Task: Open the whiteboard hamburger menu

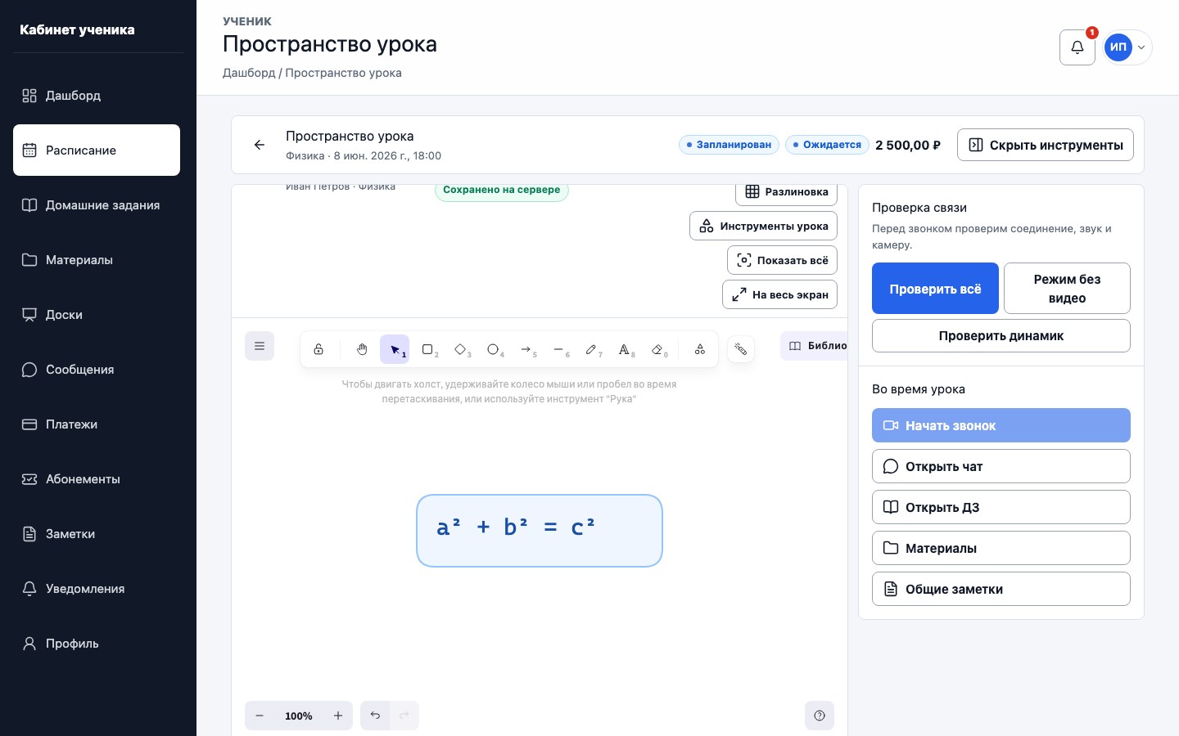Action: tap(260, 346)
